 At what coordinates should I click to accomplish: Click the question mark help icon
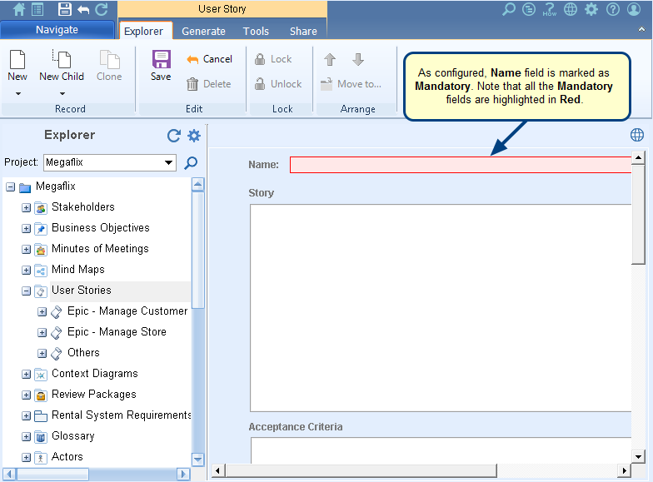point(613,9)
